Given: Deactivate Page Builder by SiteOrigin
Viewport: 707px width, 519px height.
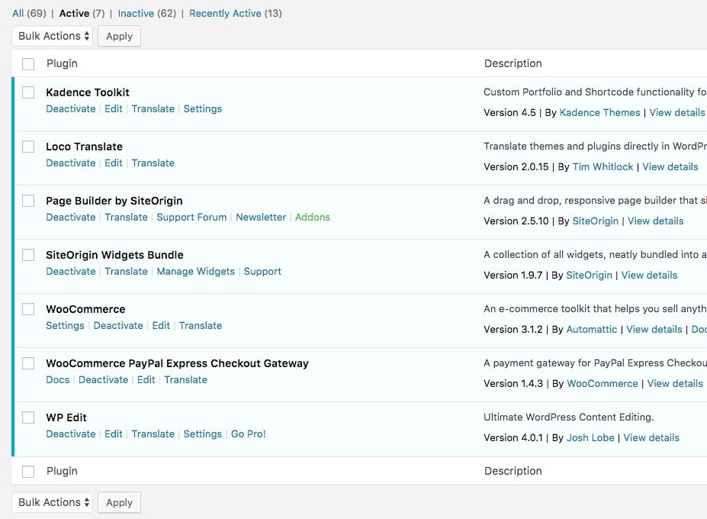Looking at the screenshot, I should (71, 217).
